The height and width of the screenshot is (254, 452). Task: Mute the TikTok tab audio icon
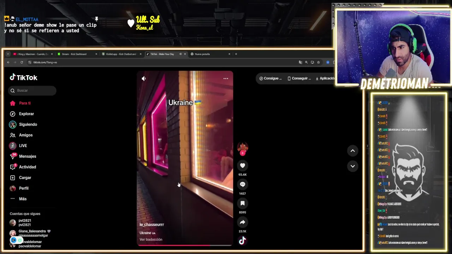click(x=180, y=54)
